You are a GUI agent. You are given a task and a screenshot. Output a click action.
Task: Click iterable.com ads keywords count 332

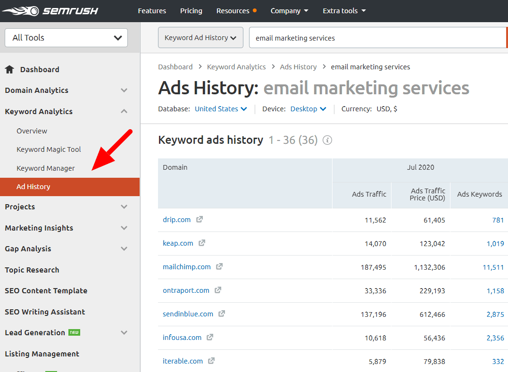click(x=498, y=362)
